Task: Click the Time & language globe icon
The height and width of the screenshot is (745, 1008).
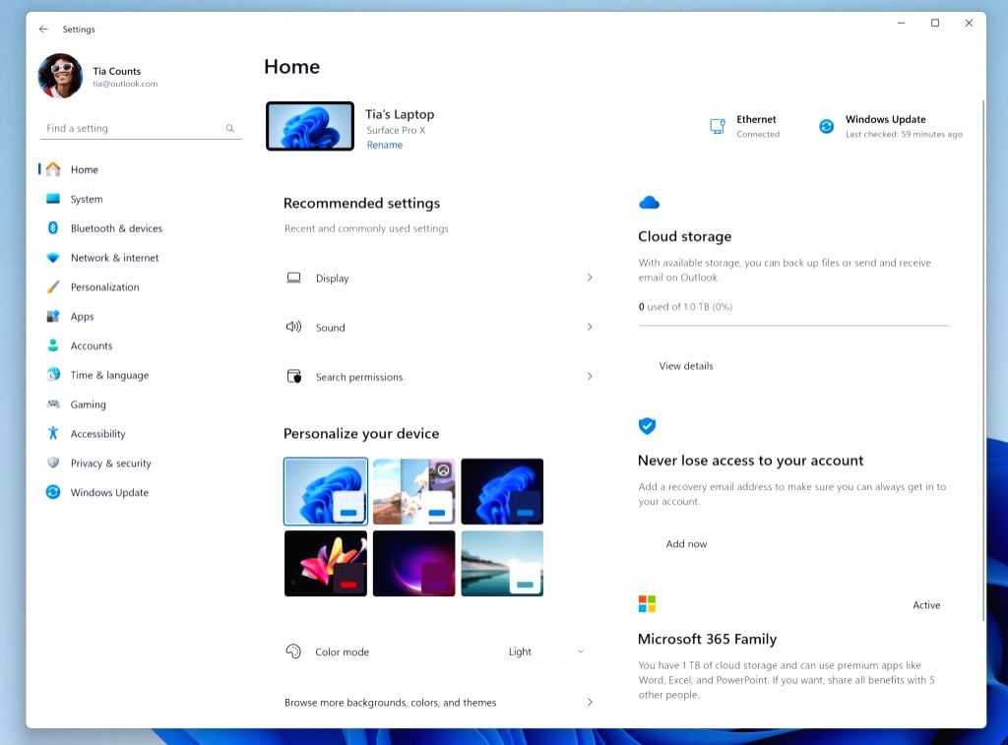Action: click(53, 374)
